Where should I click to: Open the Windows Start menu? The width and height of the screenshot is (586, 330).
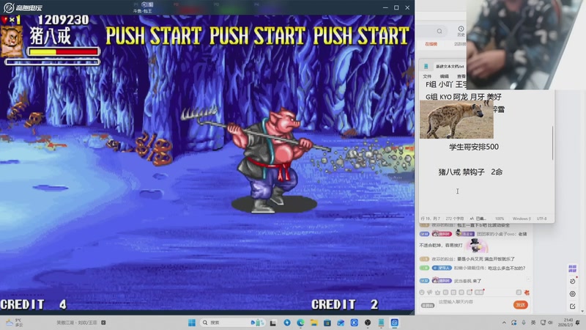[x=192, y=323]
